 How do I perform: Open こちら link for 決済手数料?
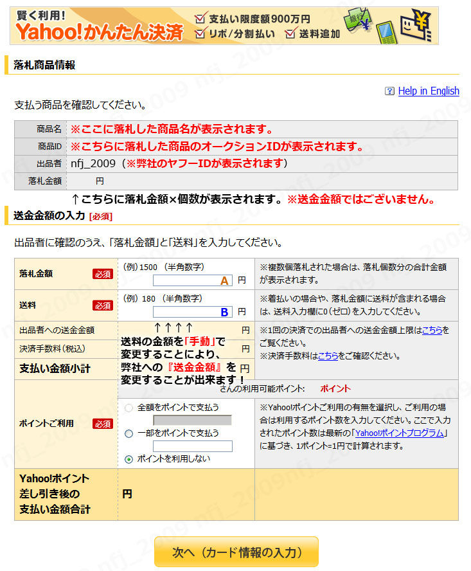[x=328, y=356]
